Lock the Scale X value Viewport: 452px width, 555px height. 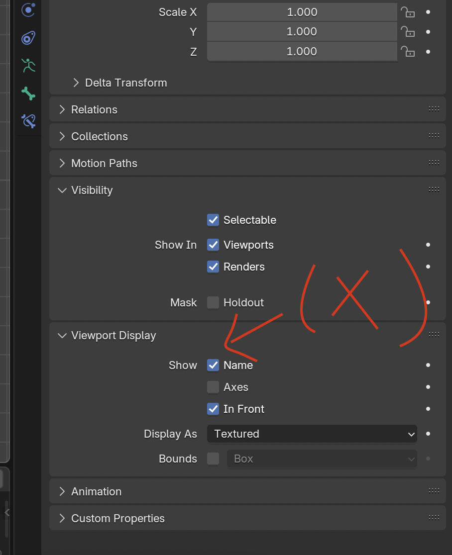(x=408, y=12)
